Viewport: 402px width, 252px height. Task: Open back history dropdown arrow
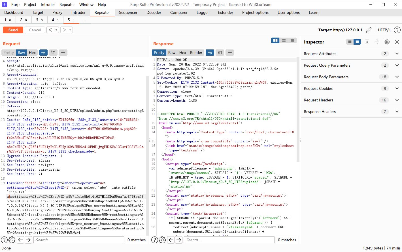56,30
